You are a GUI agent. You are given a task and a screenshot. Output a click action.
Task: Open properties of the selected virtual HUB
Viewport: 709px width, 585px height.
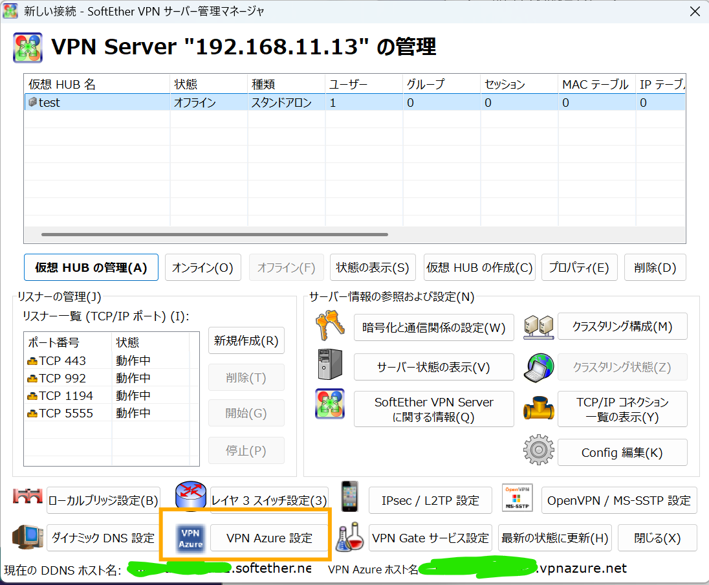tap(579, 267)
